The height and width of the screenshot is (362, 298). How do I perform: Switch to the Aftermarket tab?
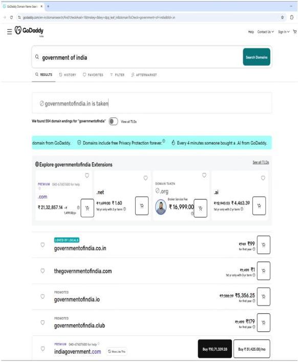(144, 75)
